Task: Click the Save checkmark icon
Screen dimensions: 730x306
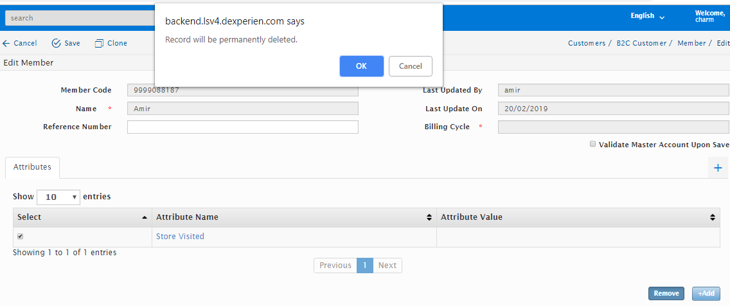Action: (56, 44)
